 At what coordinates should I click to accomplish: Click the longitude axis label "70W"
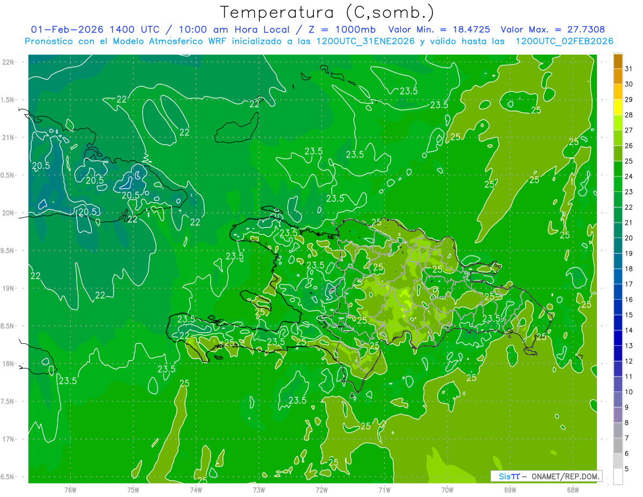tap(447, 489)
